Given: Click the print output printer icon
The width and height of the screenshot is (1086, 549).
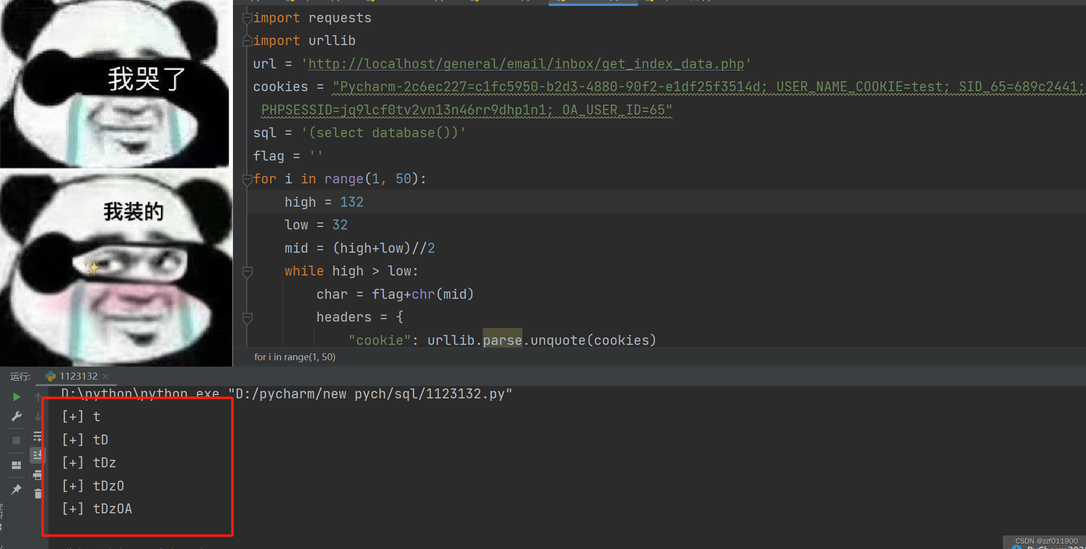Looking at the screenshot, I should point(38,475).
